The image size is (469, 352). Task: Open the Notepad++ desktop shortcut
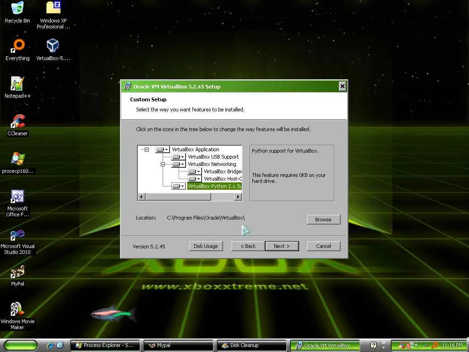[17, 88]
